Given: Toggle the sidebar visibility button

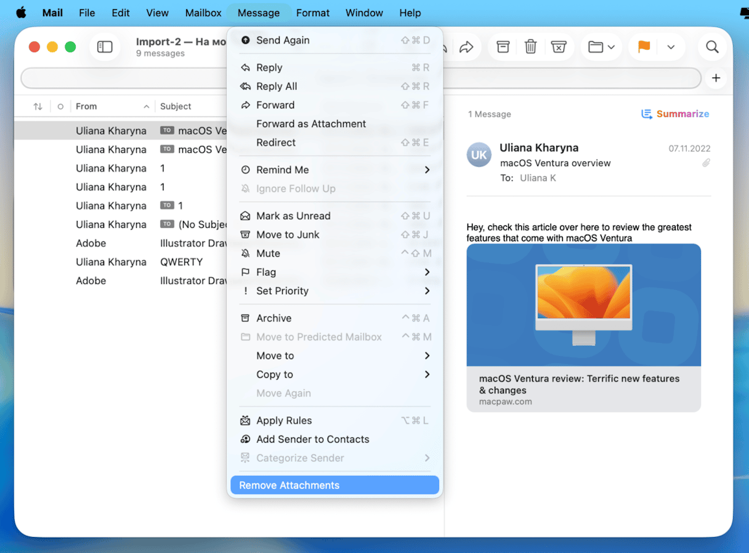Looking at the screenshot, I should (x=105, y=47).
